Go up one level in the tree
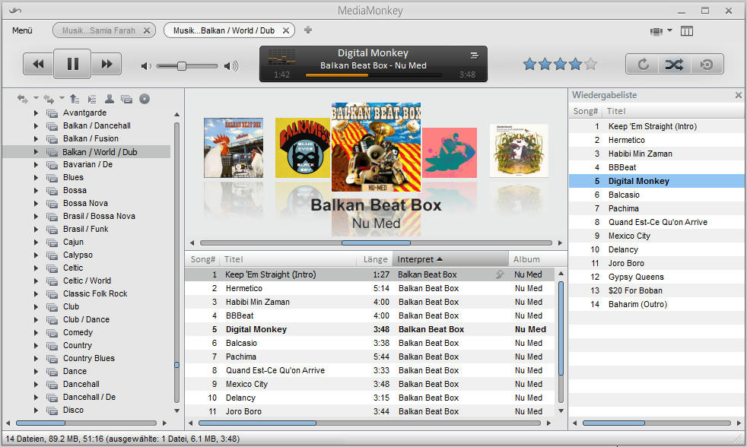This screenshot has width=747, height=447. coord(75,99)
